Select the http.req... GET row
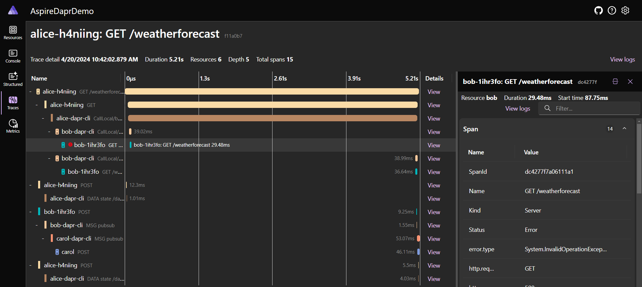 pyautogui.click(x=547, y=269)
